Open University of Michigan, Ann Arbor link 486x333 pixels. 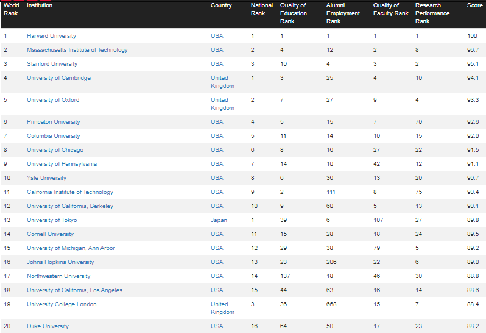[x=71, y=248]
